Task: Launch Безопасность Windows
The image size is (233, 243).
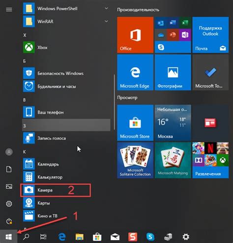Action: click(66, 73)
